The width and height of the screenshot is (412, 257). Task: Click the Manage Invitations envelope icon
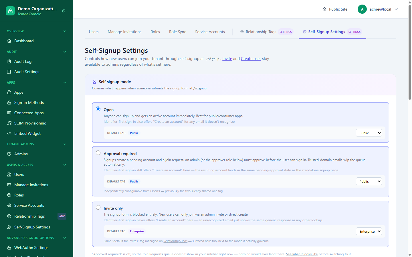[9, 185]
